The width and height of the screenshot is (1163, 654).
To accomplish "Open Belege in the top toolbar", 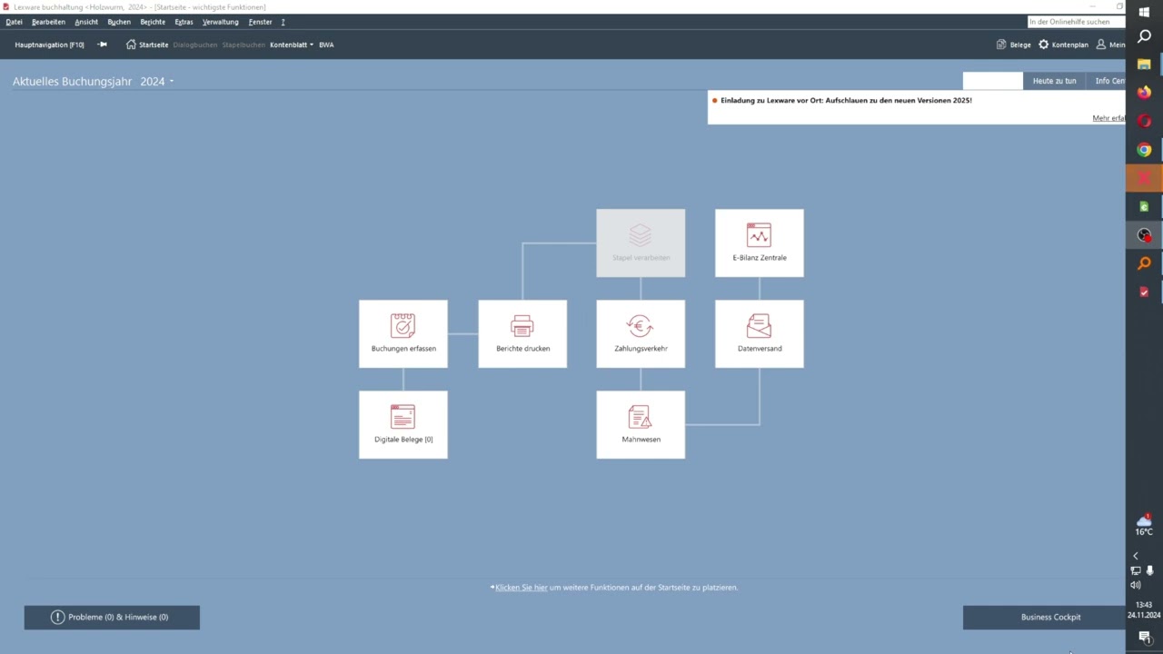I will tap(1014, 45).
